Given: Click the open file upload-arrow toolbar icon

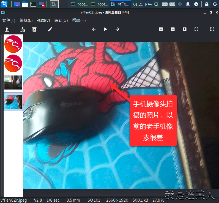Looking at the screenshot, I should point(7,29).
